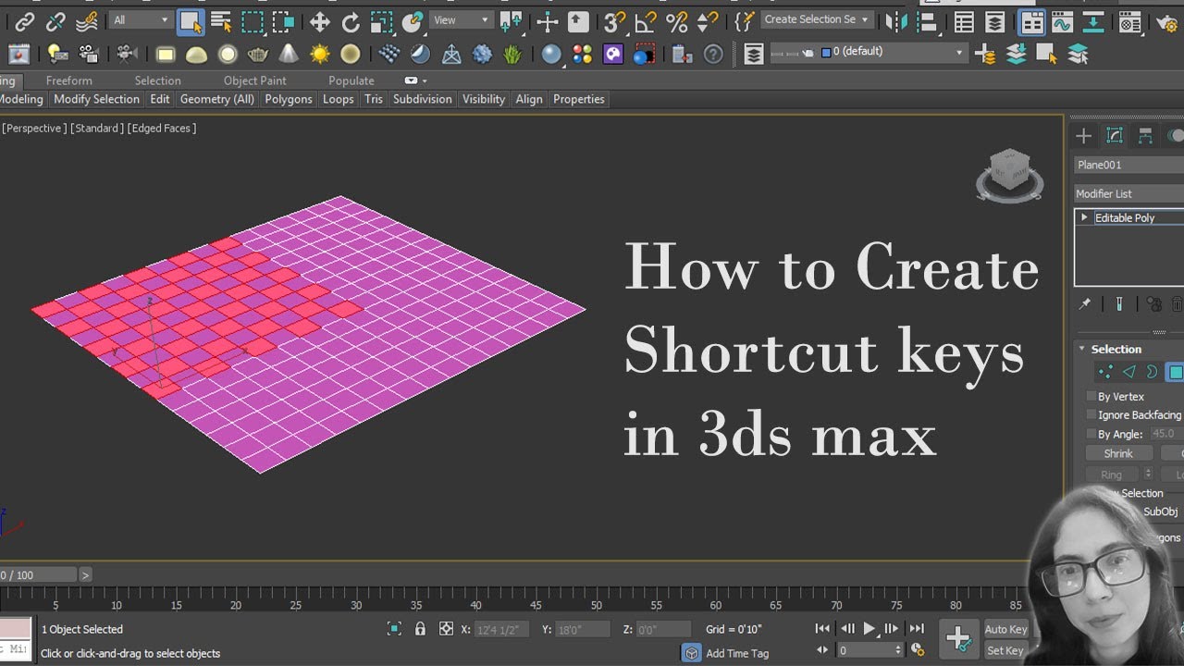Click the Set Key button

1006,650
